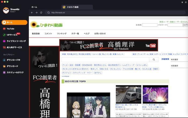Sort by コメント数

(96, 54)
